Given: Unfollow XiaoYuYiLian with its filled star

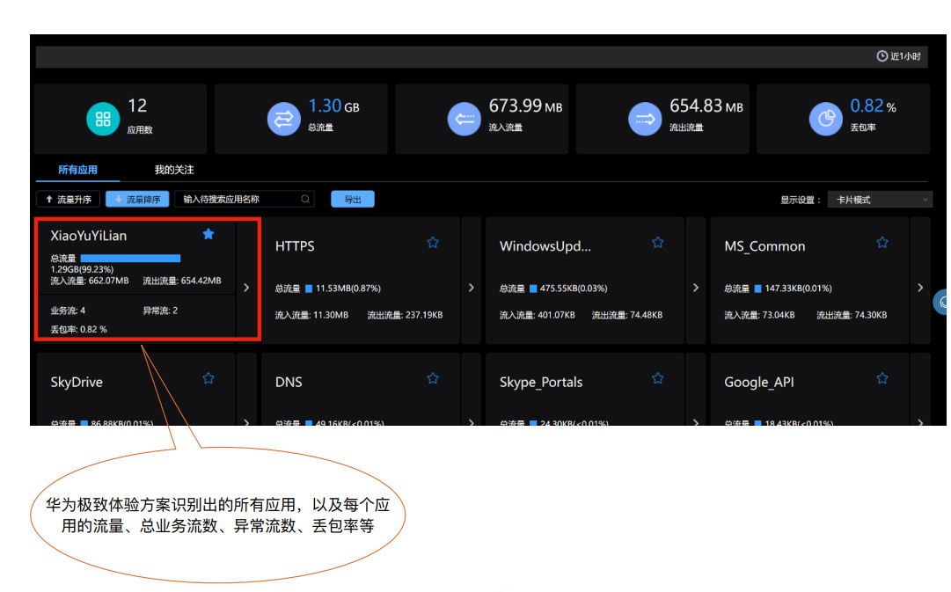Looking at the screenshot, I should point(208,234).
